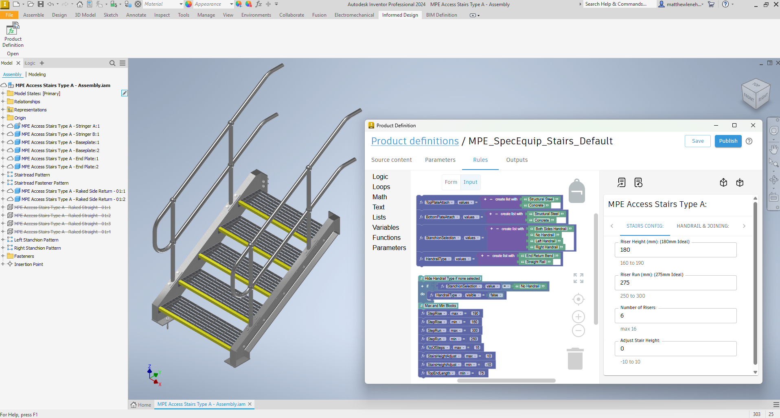This screenshot has width=780, height=418.
Task: Switch to the Inspect ribbon tab
Action: 162,15
